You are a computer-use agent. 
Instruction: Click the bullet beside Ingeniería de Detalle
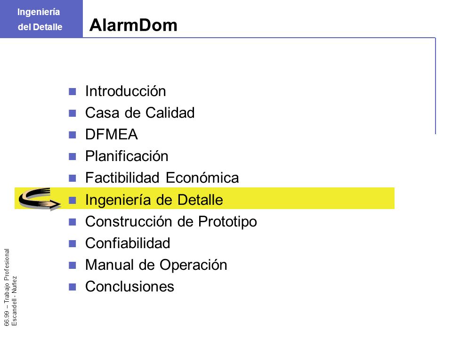(x=73, y=200)
